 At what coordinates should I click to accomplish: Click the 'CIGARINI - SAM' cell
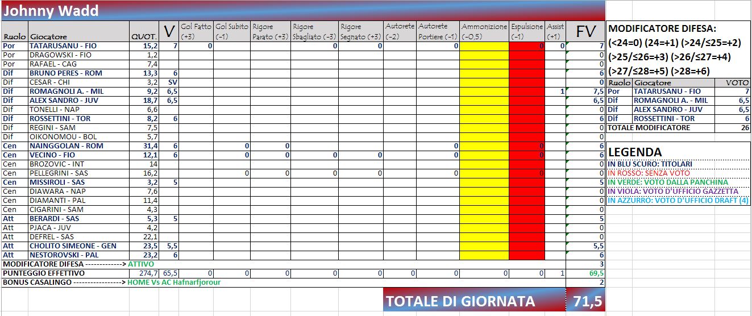pos(78,209)
